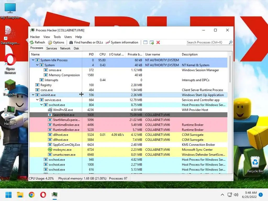The image size is (268, 201).
Task: Select the SppExtComObj.Exe process
Action: (128, 144)
